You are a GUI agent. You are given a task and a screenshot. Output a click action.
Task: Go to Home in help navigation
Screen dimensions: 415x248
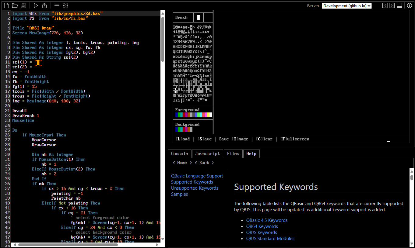[182, 163]
